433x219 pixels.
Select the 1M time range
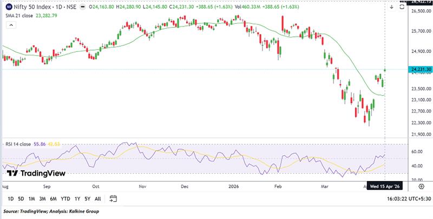pyautogui.click(x=32, y=198)
